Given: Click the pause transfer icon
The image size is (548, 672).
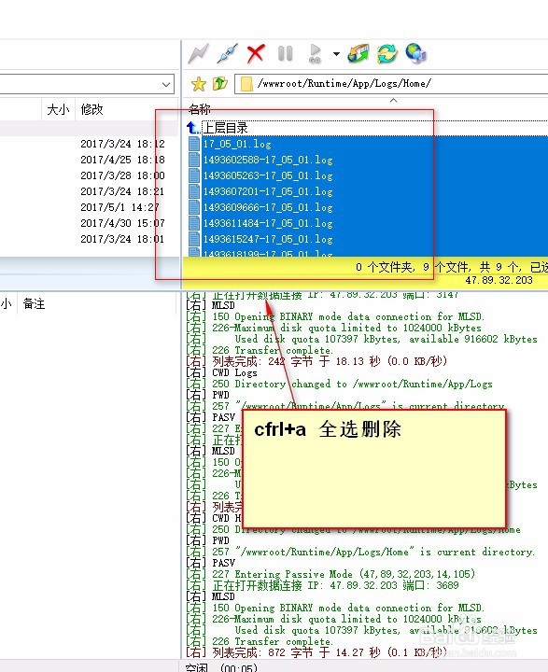Looking at the screenshot, I should [x=285, y=54].
